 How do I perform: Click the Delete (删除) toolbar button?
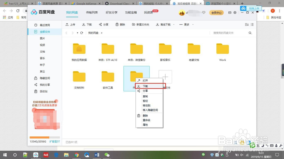pos(120,25)
